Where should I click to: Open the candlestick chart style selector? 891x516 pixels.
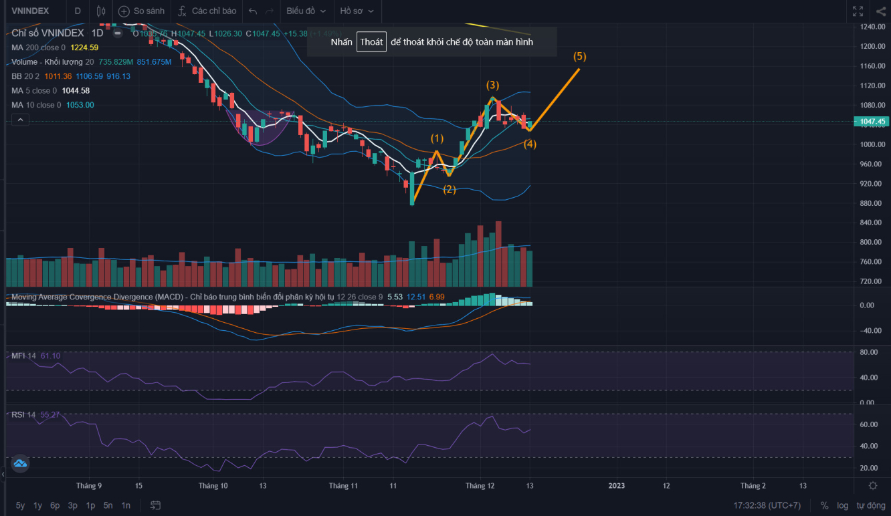coord(101,11)
